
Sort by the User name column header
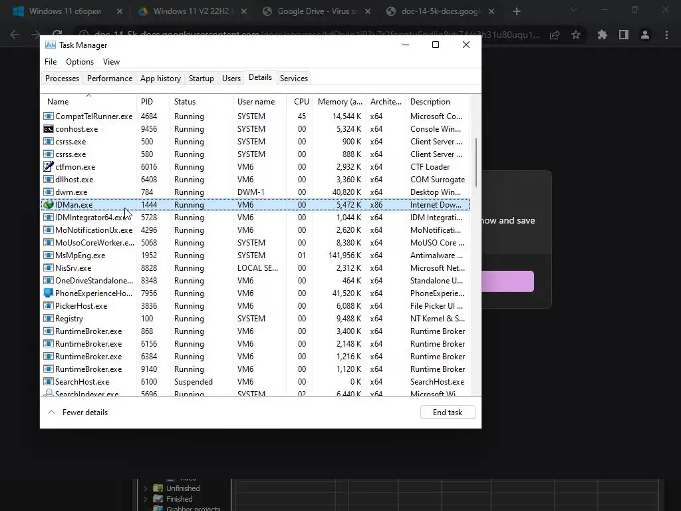tap(259, 102)
